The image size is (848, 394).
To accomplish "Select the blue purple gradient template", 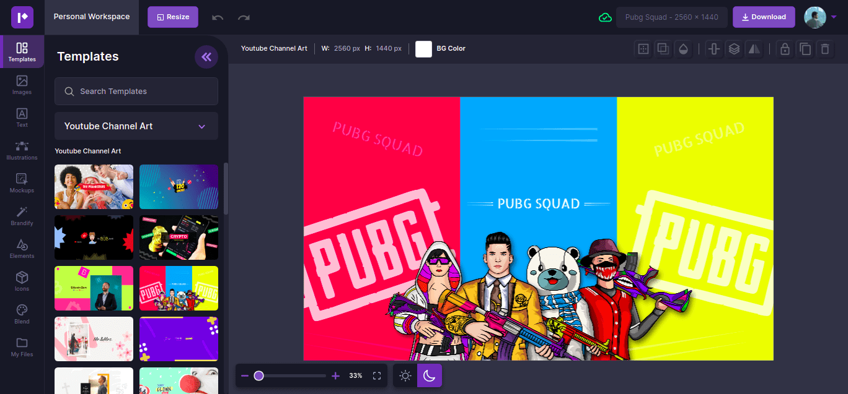I will point(179,187).
